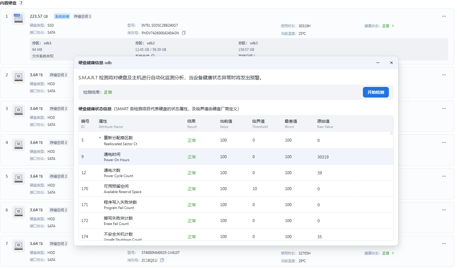This screenshot has height=269, width=457.
Task: Select the Reallocated Sector Ct row
Action: [236, 140]
